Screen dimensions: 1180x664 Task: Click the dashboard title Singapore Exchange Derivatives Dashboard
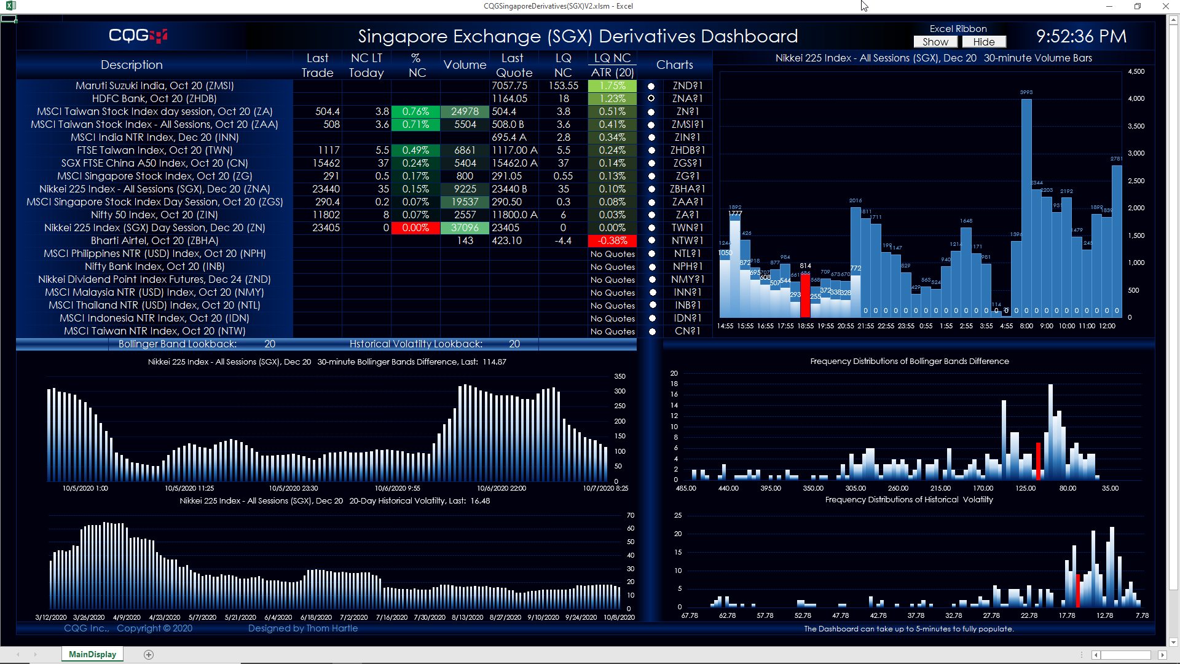[x=578, y=36]
